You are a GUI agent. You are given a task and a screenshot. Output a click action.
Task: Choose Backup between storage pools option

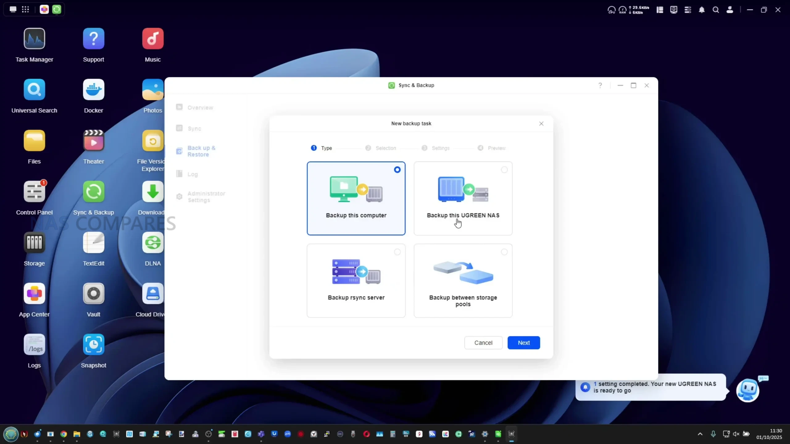tap(463, 280)
